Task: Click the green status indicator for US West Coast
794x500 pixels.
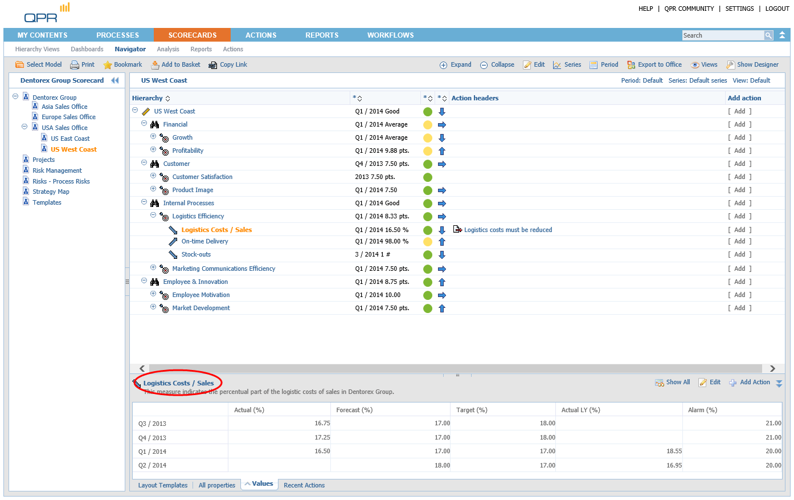Action: click(428, 112)
